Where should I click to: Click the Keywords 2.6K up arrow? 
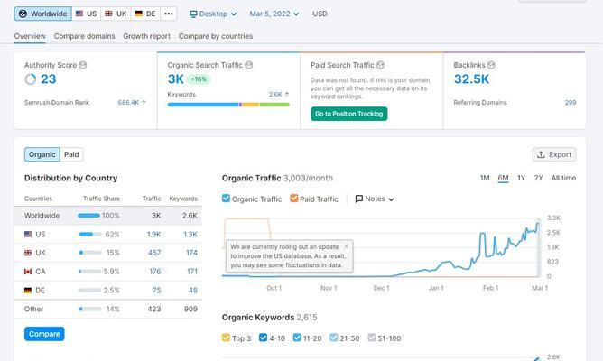pos(287,94)
